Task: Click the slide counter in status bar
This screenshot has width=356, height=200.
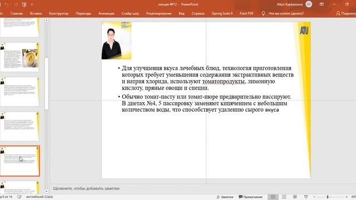Action: (x=6, y=197)
